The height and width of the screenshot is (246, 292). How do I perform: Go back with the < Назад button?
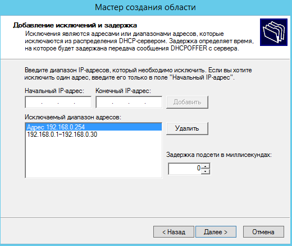coord(174,232)
